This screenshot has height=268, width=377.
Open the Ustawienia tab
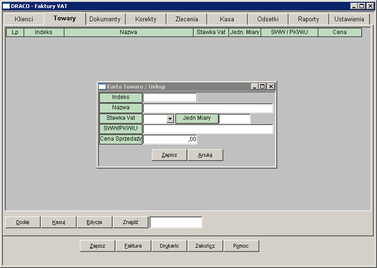pyautogui.click(x=349, y=19)
